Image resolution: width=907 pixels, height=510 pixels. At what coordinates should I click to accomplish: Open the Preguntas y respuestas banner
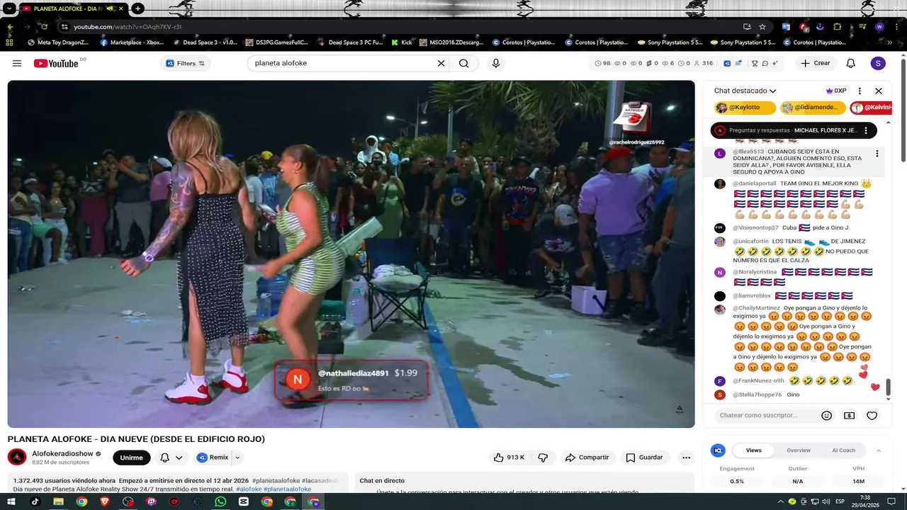(793, 130)
